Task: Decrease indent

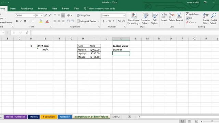Action: pos(68,21)
